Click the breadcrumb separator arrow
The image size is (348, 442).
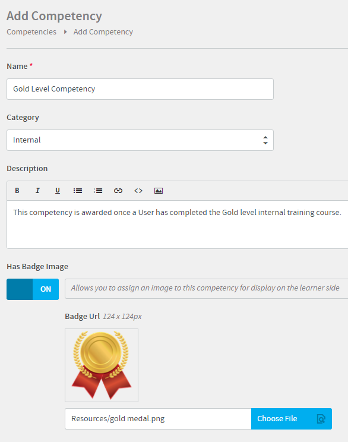[x=65, y=32]
